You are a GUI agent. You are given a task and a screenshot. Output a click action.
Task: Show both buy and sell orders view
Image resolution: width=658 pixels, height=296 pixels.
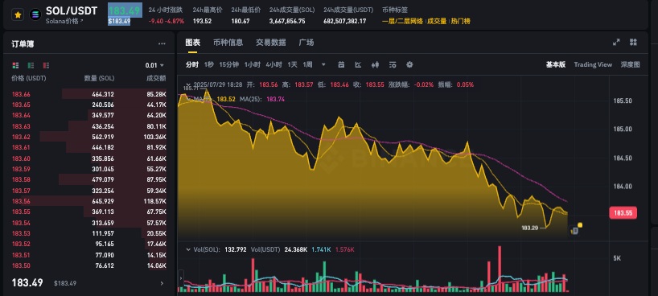pyautogui.click(x=15, y=65)
